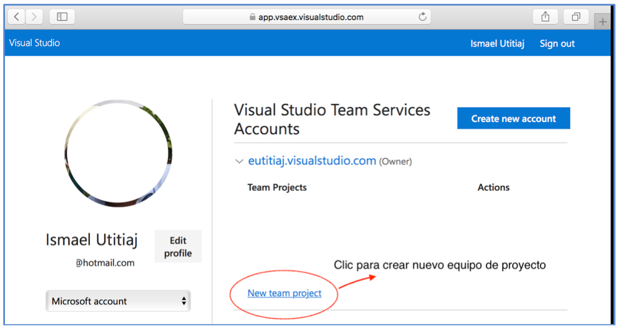Click the Visual Studio Team Services Accounts heading

[332, 119]
